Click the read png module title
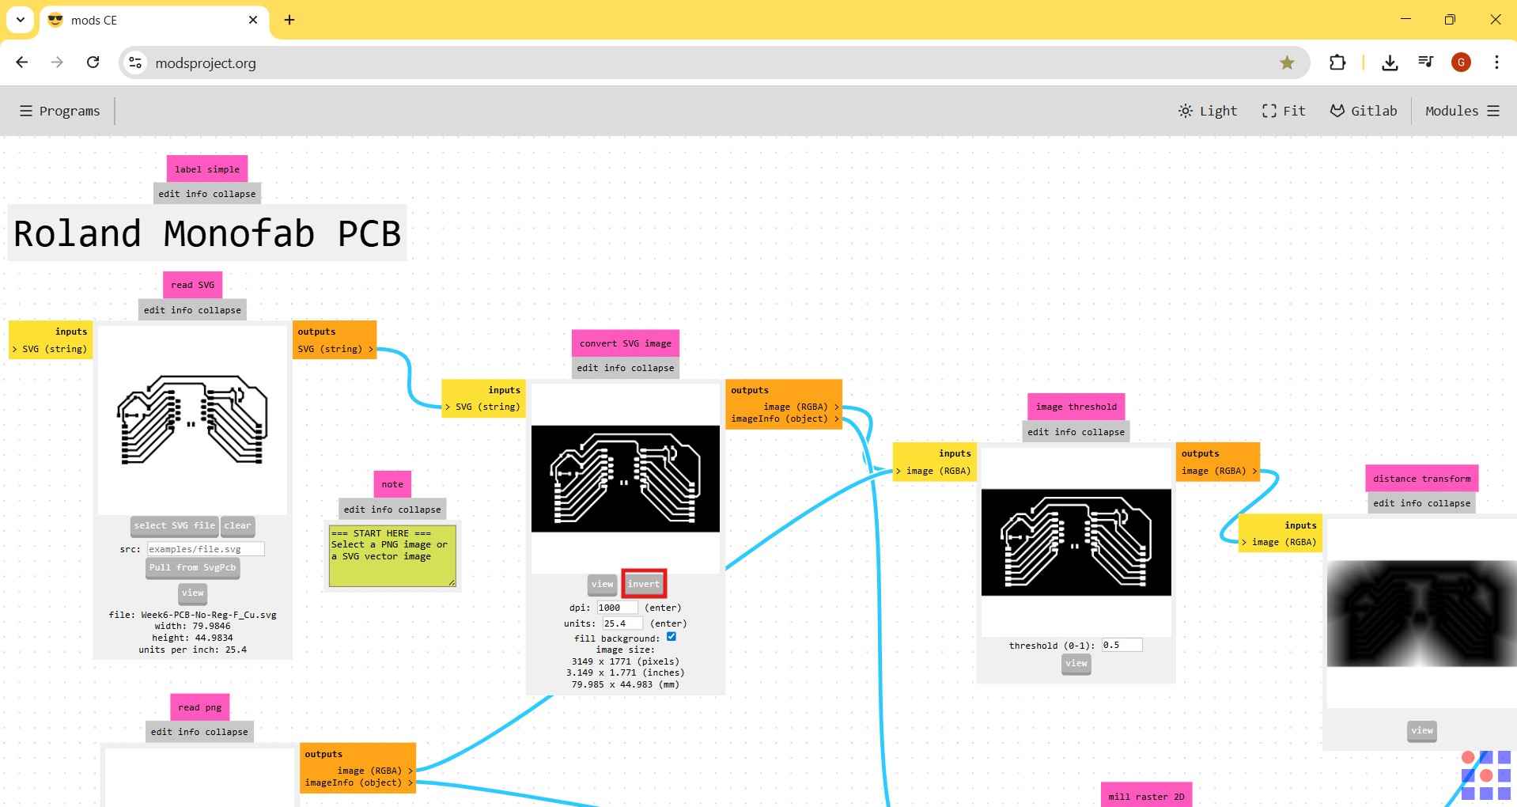 (x=199, y=707)
